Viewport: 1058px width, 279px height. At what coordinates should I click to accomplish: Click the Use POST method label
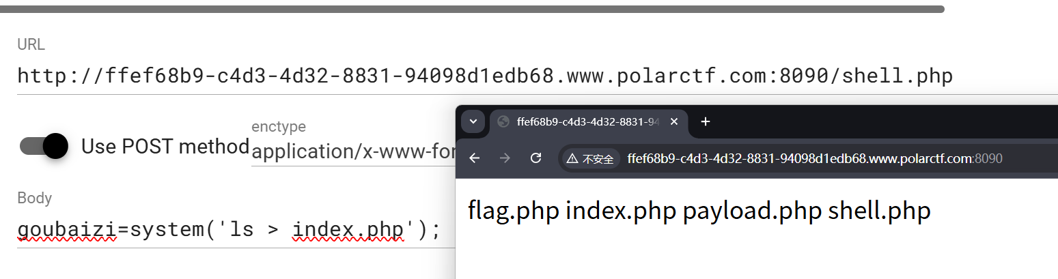(x=165, y=146)
